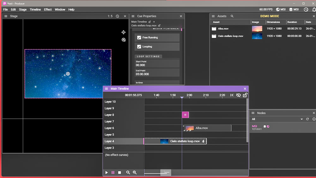Toggle the timeline crossed-eye visibility icon
The image size is (316, 178).
point(238,95)
